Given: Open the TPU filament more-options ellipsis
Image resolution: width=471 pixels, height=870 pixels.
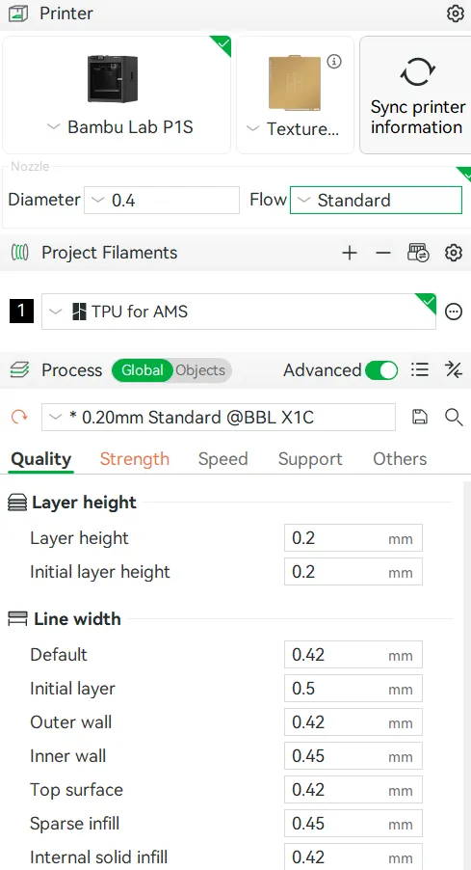Looking at the screenshot, I should click(x=454, y=312).
